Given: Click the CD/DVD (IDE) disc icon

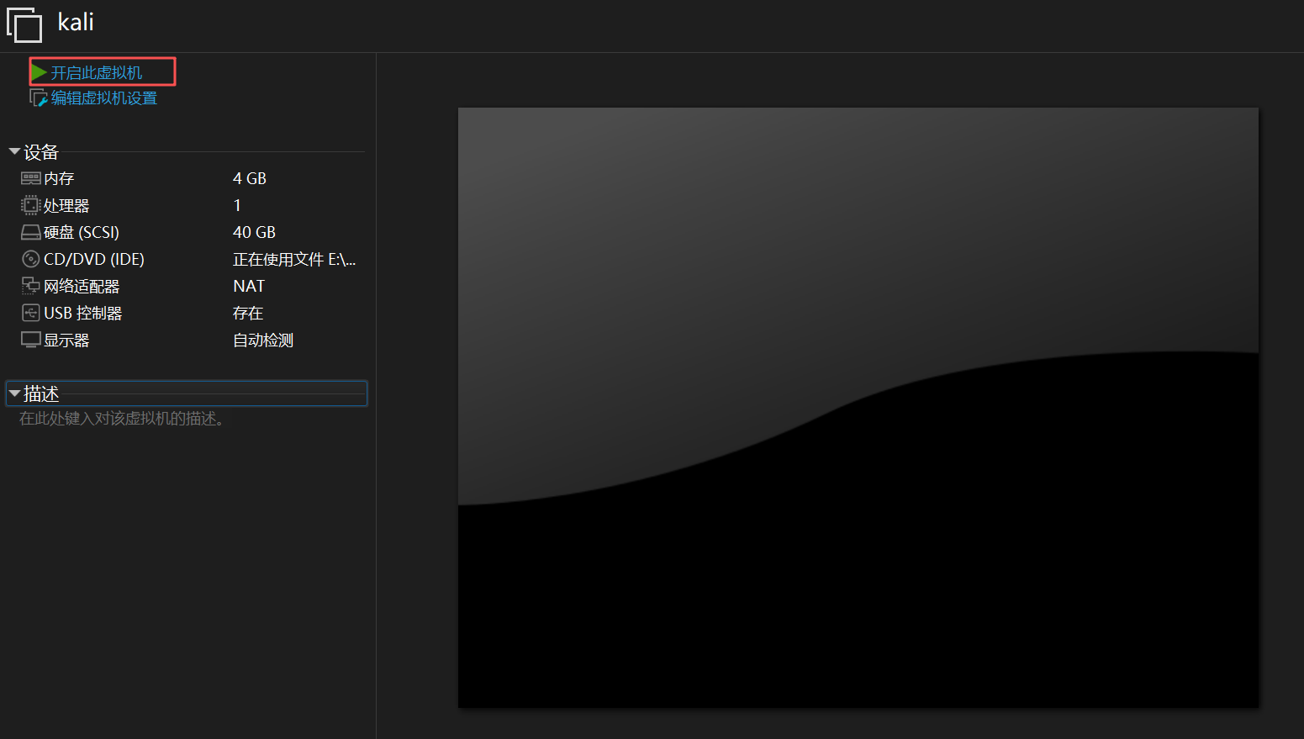Looking at the screenshot, I should [30, 258].
